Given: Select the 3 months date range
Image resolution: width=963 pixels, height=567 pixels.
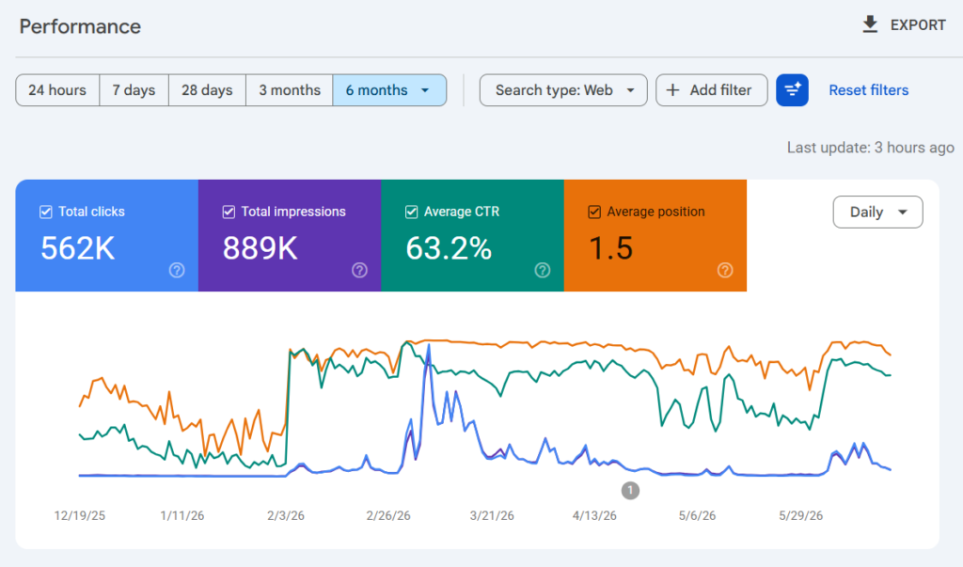Looking at the screenshot, I should click(290, 90).
